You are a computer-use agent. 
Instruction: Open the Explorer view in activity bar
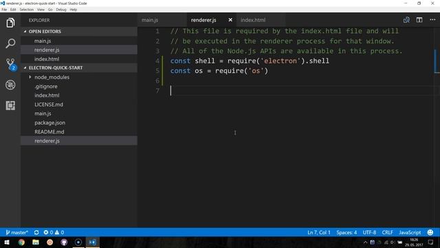tap(10, 23)
